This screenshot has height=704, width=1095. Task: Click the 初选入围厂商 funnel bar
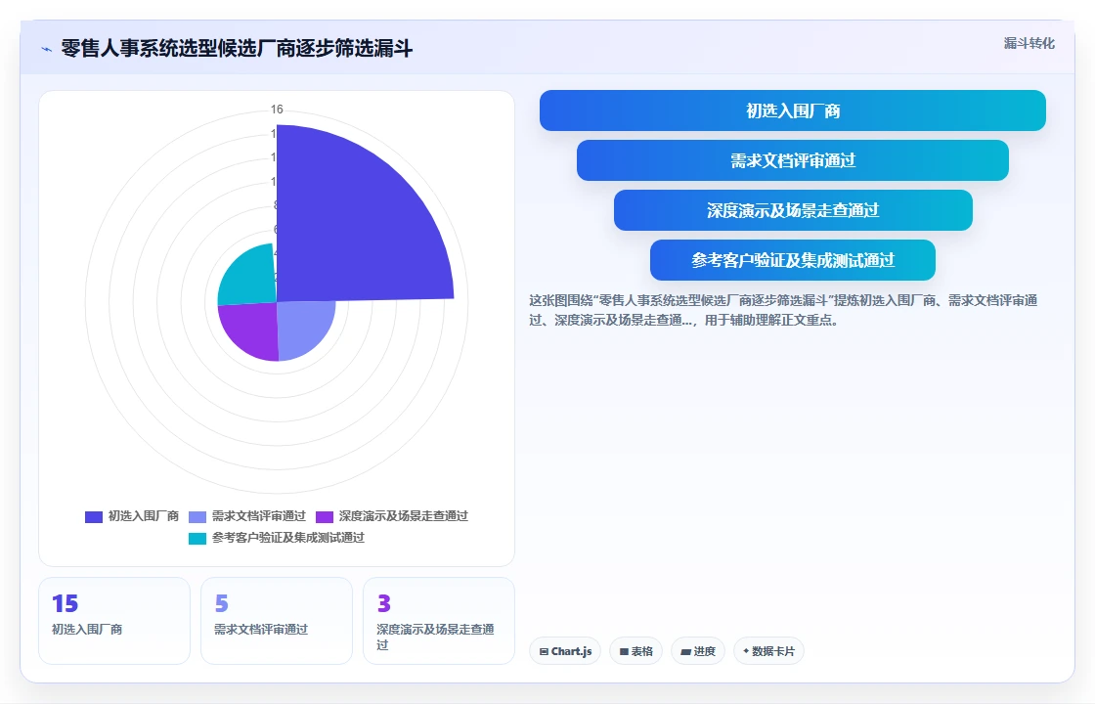point(793,110)
